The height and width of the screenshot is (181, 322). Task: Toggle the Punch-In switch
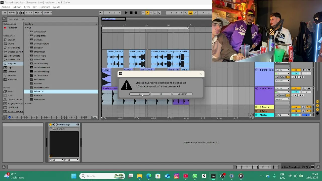pyautogui.click(x=185, y=13)
